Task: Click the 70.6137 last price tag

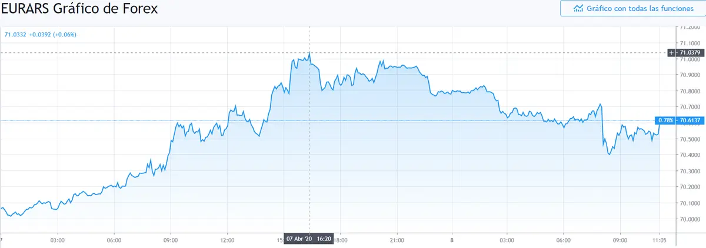Action: pos(691,120)
